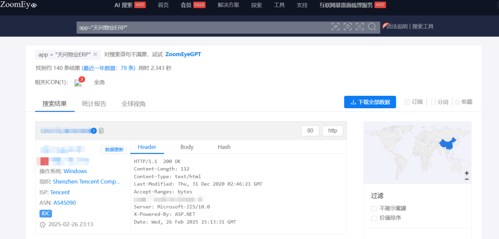The height and width of the screenshot is (239, 499).
Task: Switch to 搜索结果 tab
Action: click(x=55, y=104)
